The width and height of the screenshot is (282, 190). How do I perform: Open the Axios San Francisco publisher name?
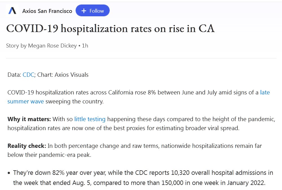(47, 11)
